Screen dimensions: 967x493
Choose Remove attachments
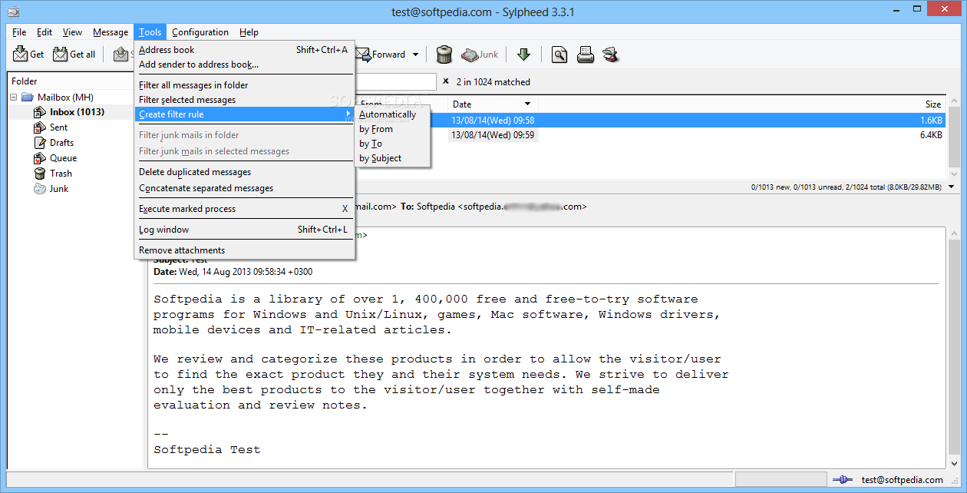244,250
